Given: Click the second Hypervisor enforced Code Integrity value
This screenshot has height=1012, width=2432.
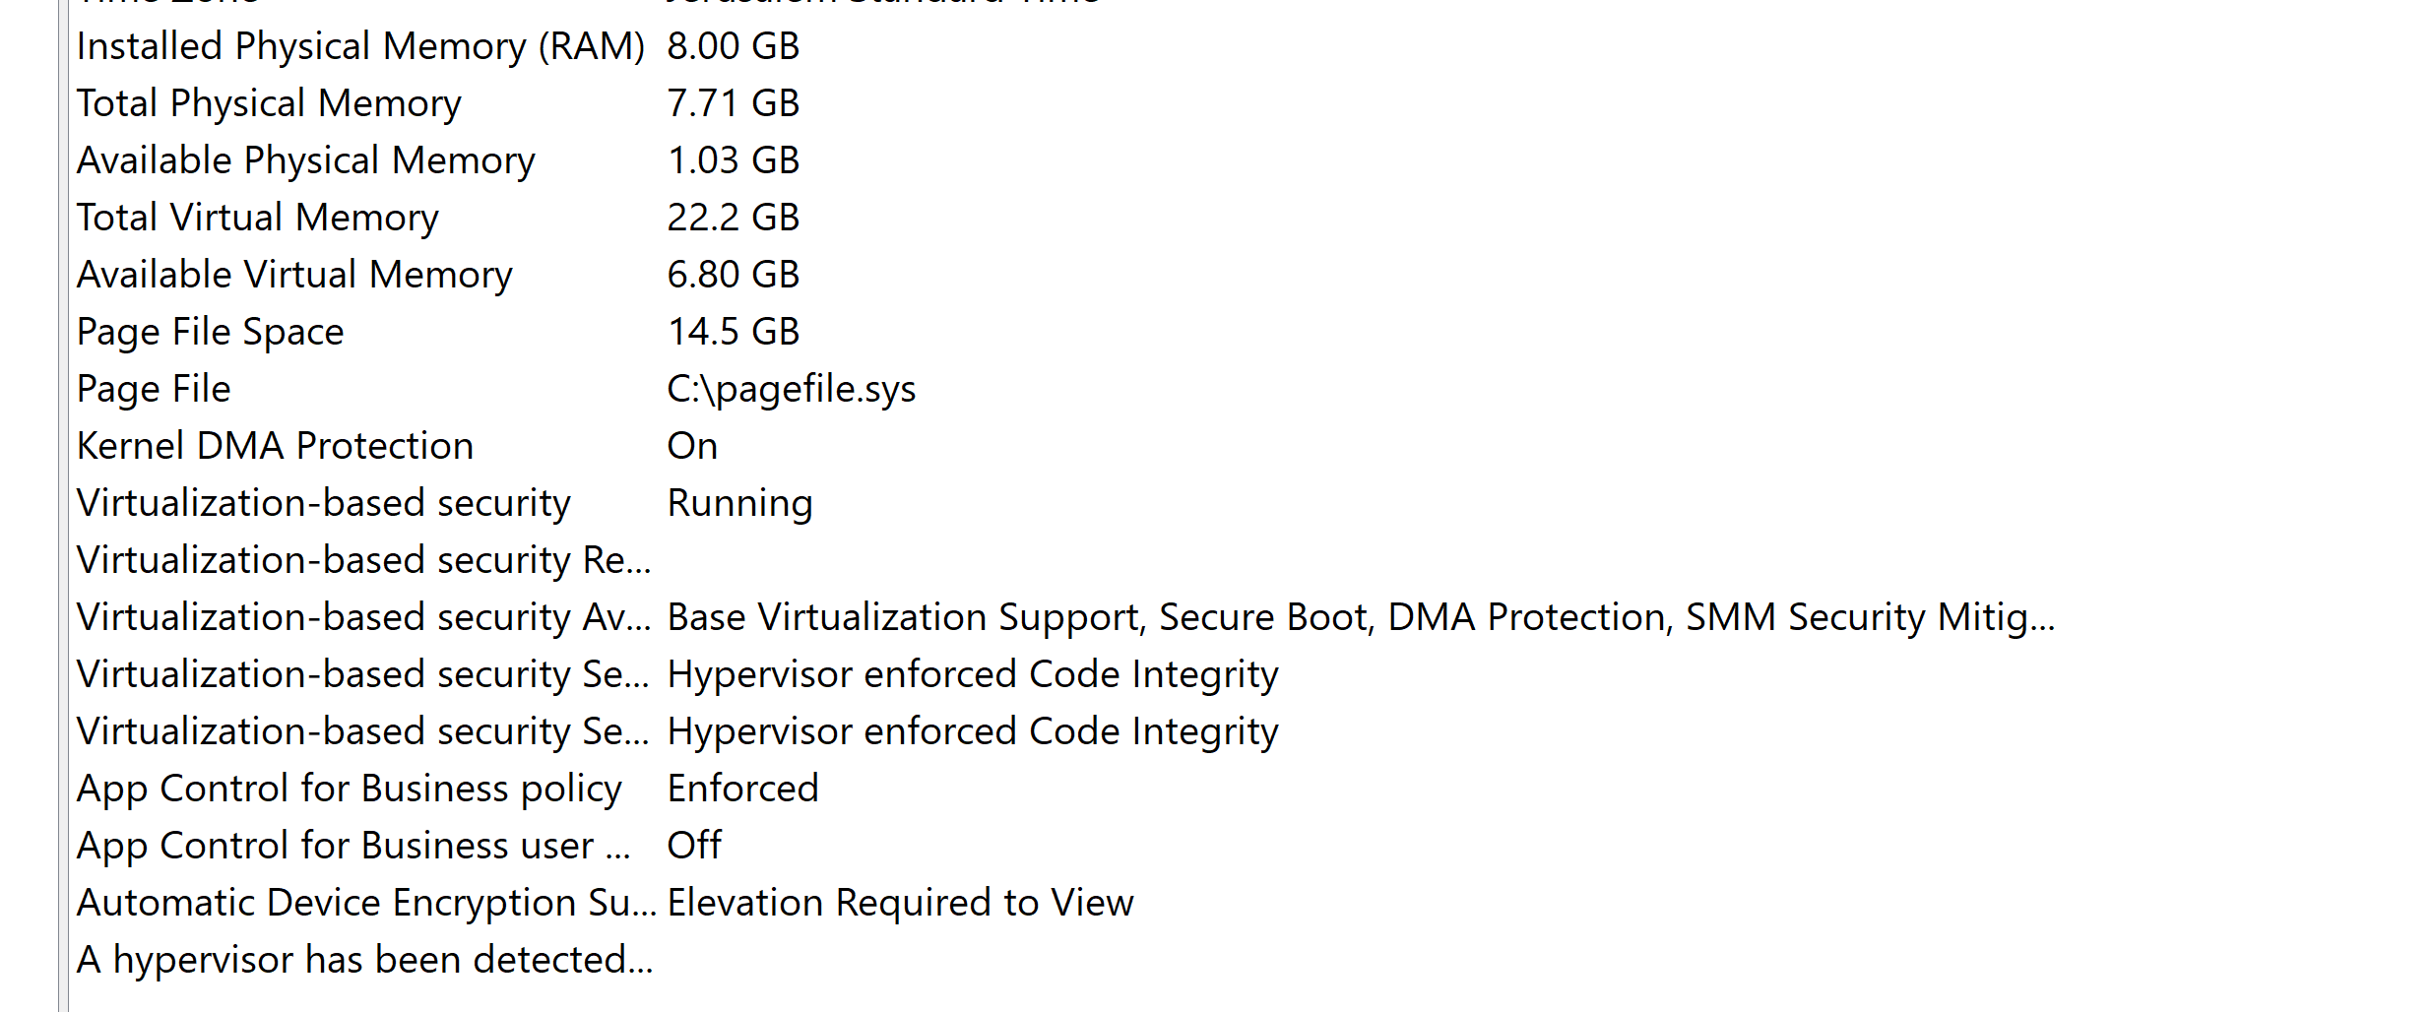Looking at the screenshot, I should coord(972,731).
